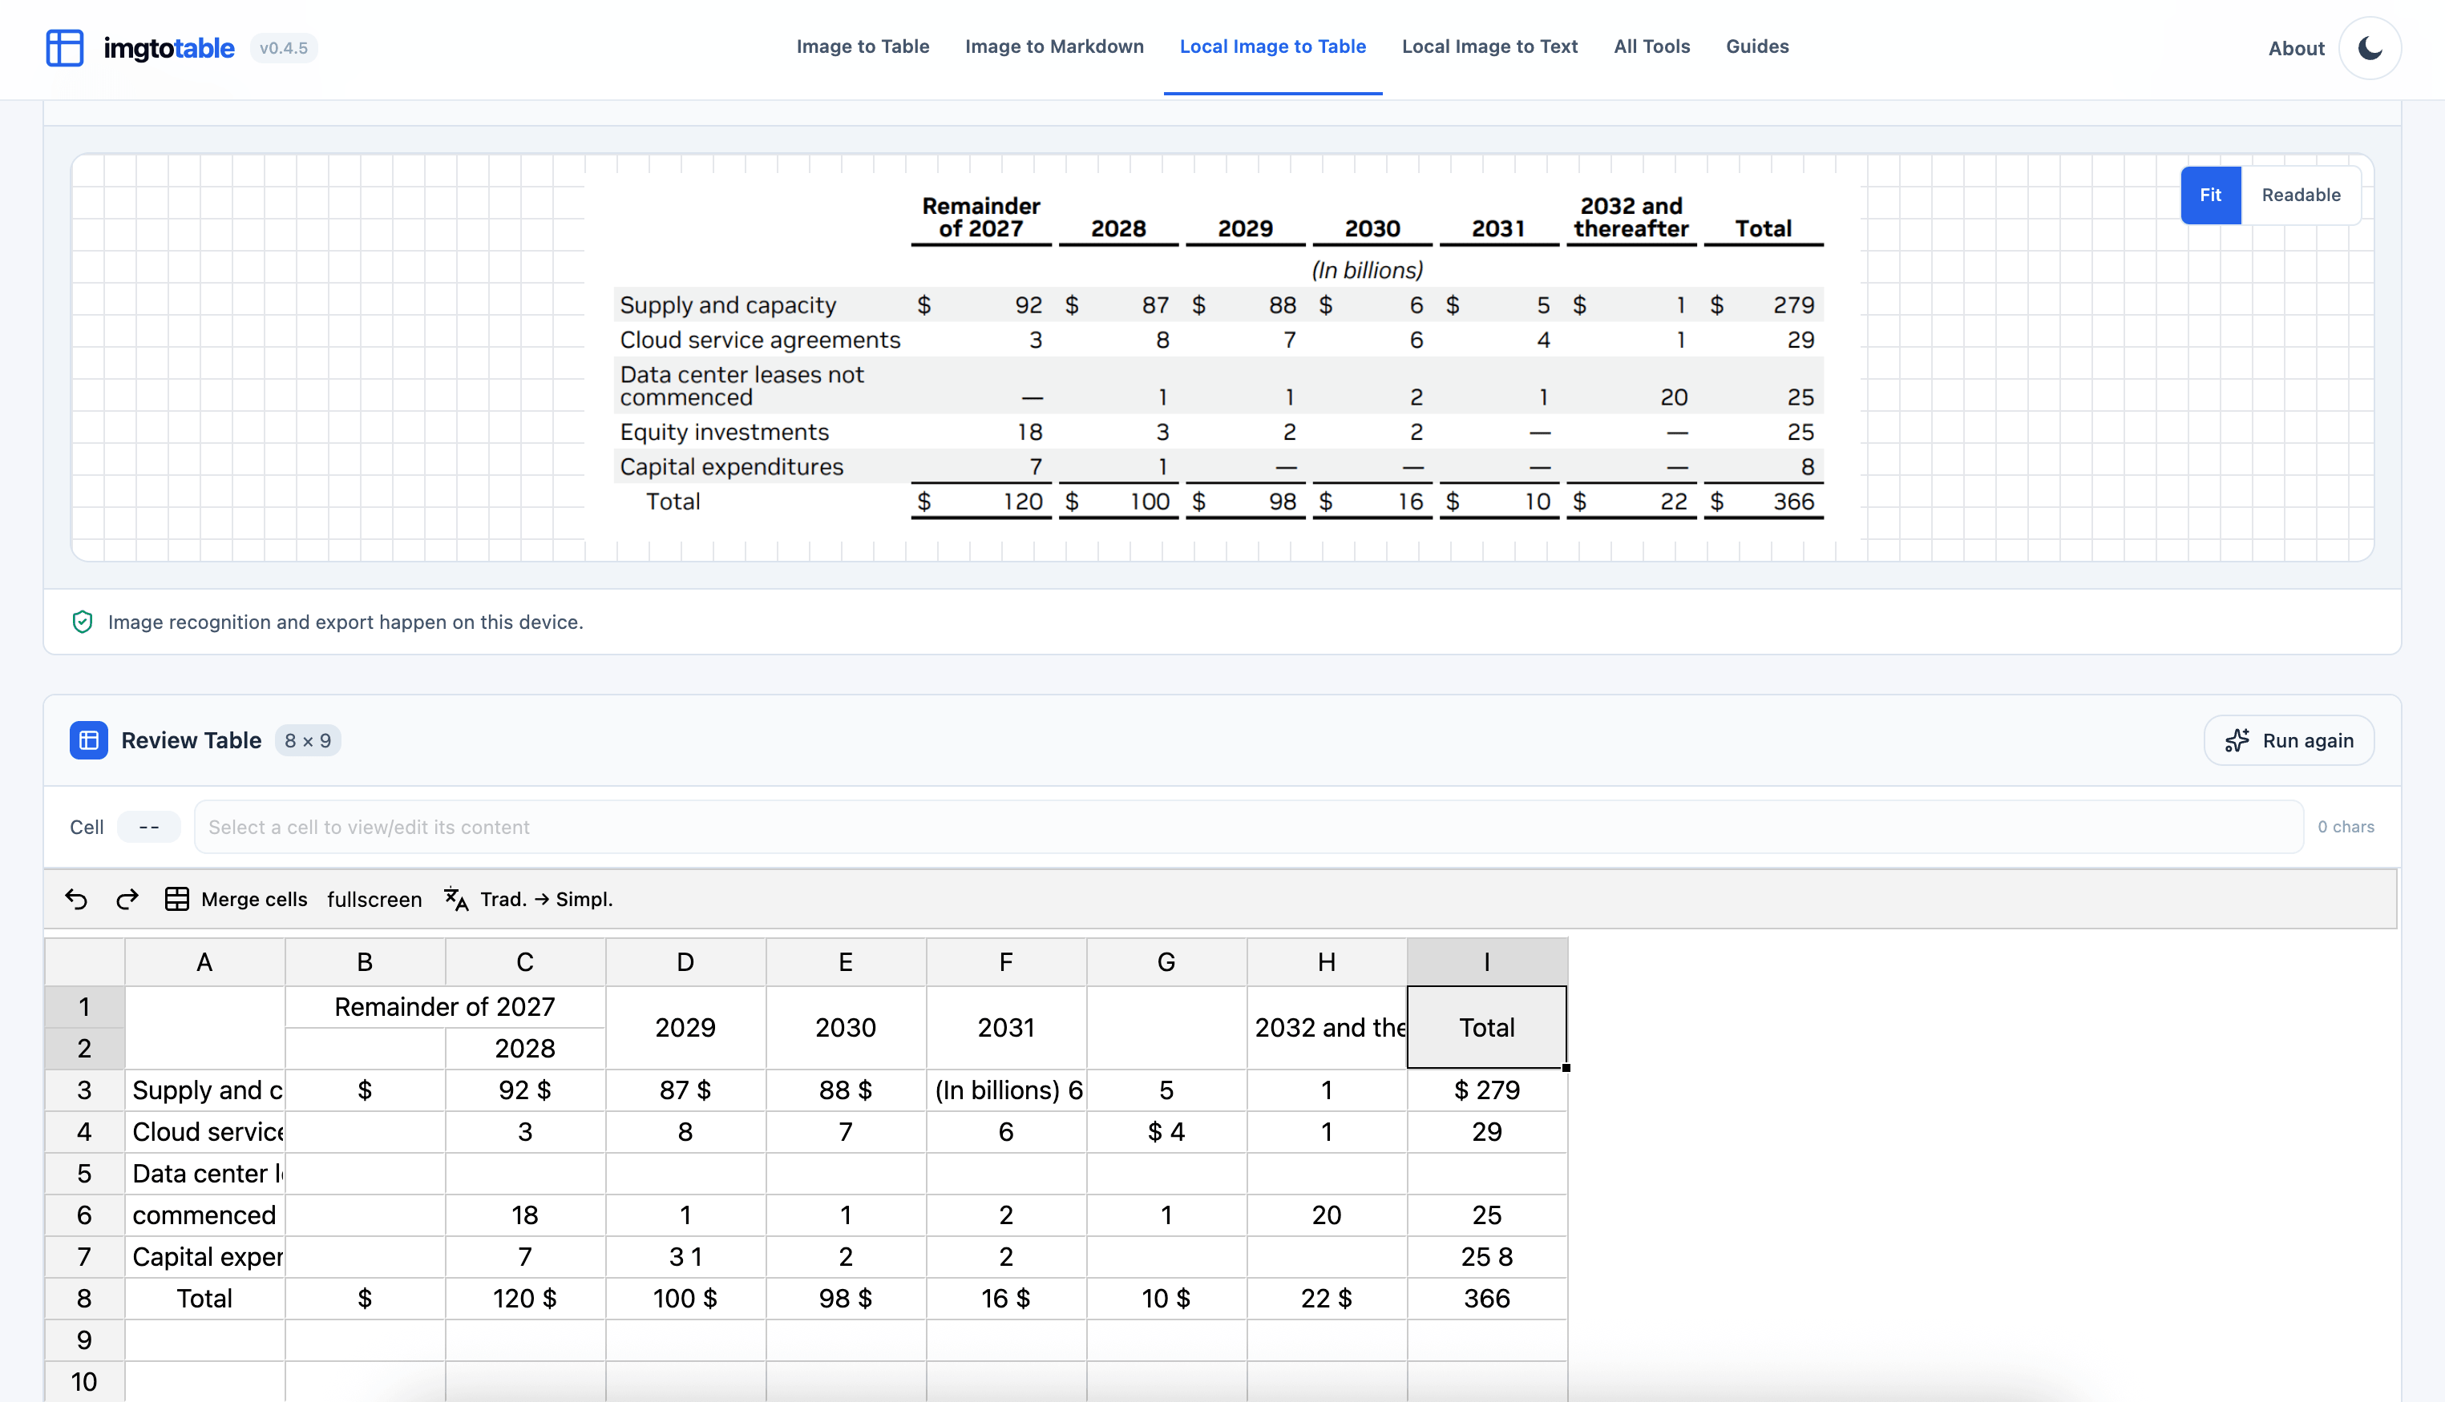Click the shield privacy icon
Image resolution: width=2445 pixels, height=1402 pixels.
83,621
